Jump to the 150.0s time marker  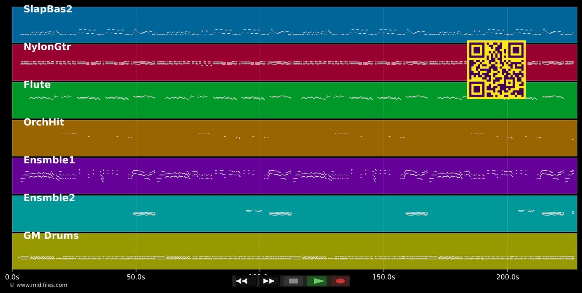383,277
